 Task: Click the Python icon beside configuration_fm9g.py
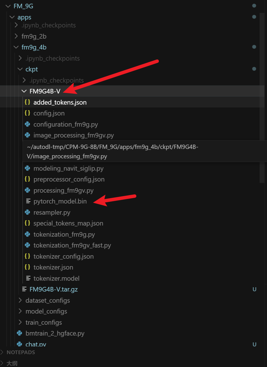click(x=27, y=124)
